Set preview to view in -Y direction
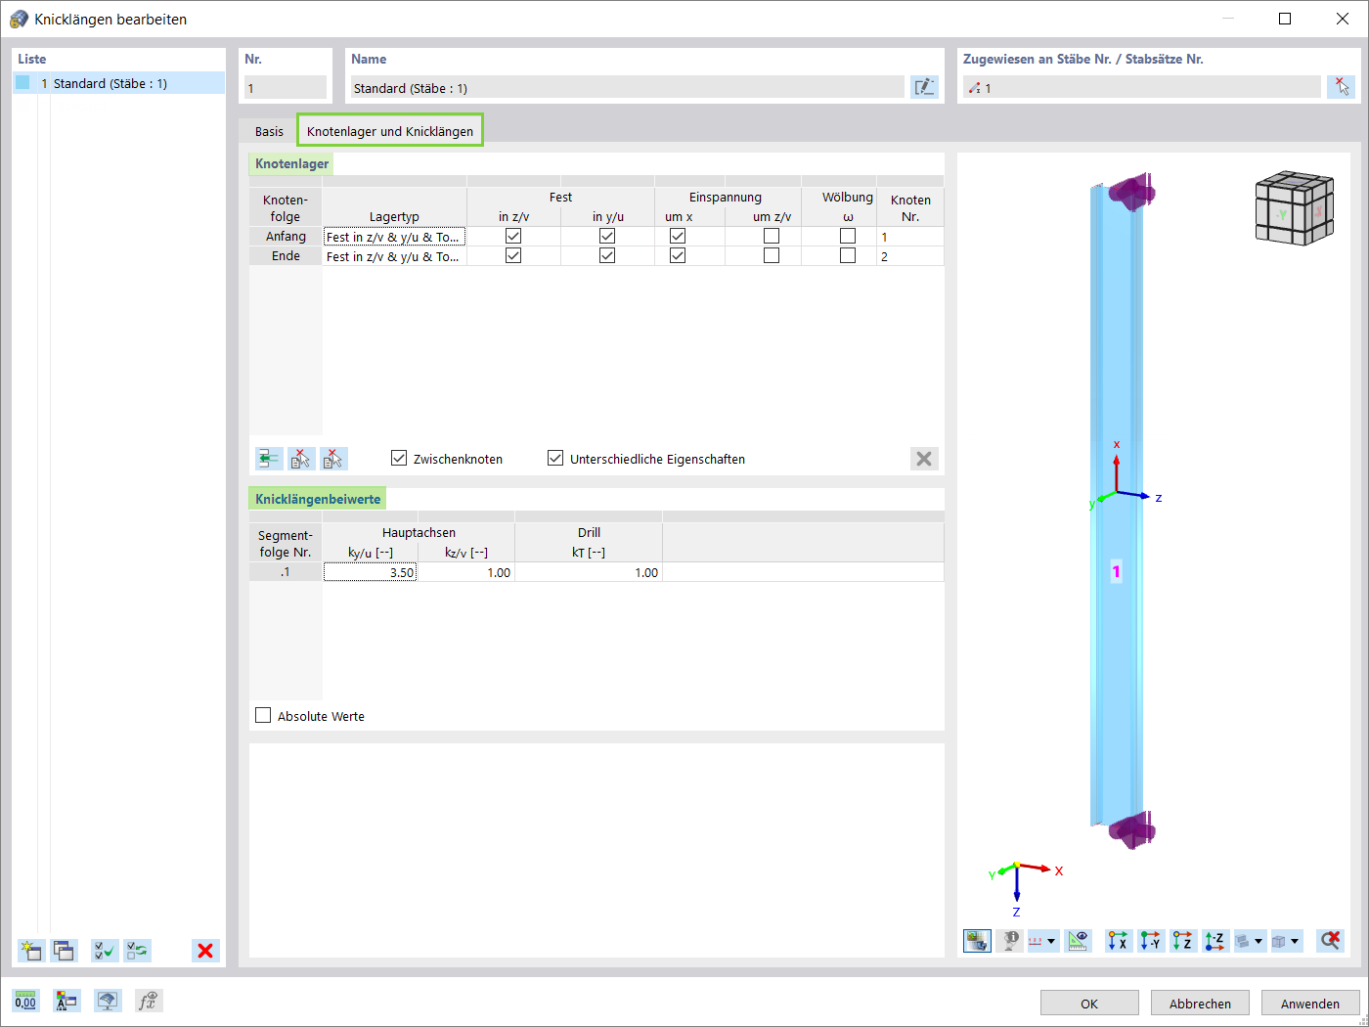Image resolution: width=1369 pixels, height=1027 pixels. [1151, 941]
